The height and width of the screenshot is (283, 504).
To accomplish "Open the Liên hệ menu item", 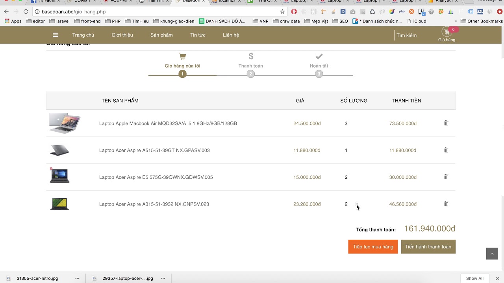I will point(231,35).
